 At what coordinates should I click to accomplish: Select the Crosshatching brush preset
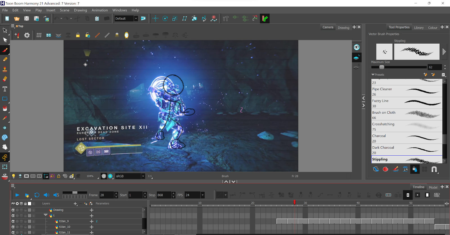[407, 126]
